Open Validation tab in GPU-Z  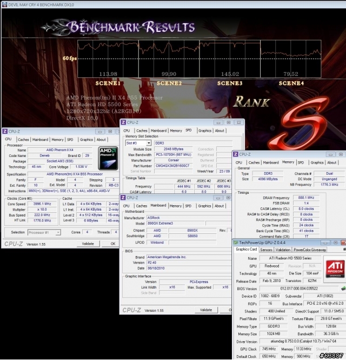[283, 250]
